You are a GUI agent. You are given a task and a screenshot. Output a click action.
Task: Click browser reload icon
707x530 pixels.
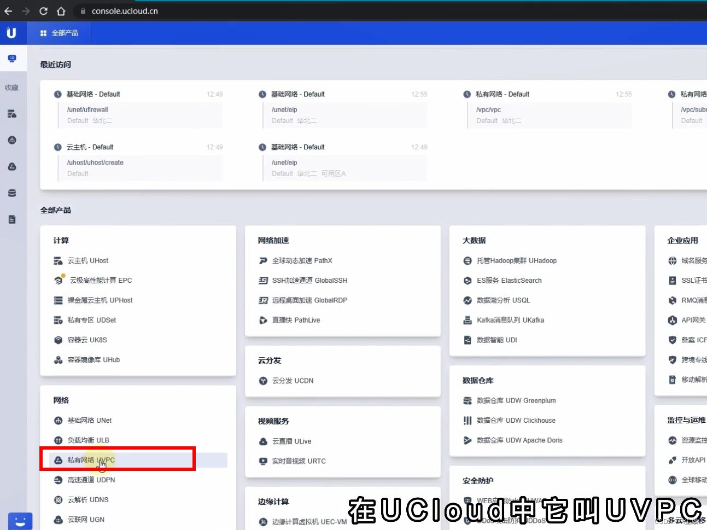pos(44,11)
